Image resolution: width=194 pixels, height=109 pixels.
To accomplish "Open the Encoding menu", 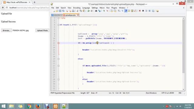I will click(x=77, y=8).
